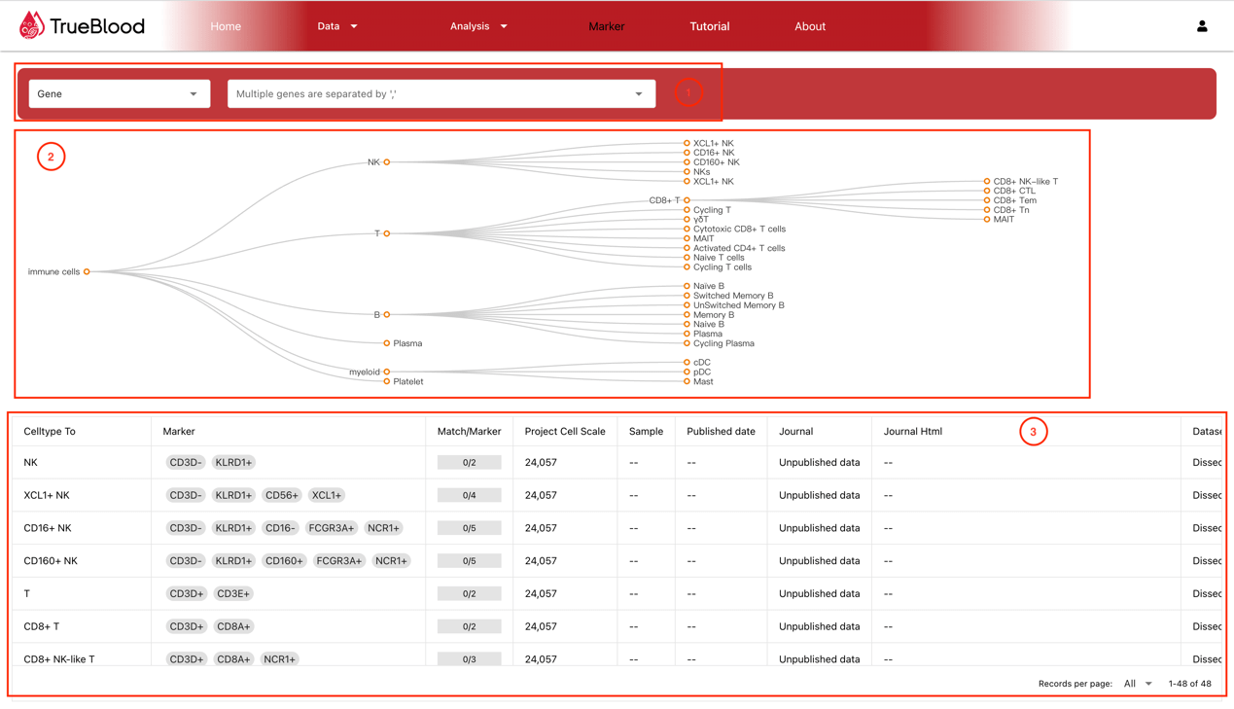This screenshot has width=1234, height=709.
Task: Open the About page
Action: coord(810,26)
